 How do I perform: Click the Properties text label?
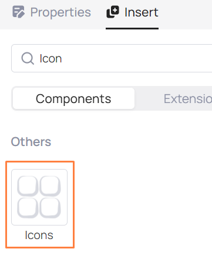pos(60,12)
